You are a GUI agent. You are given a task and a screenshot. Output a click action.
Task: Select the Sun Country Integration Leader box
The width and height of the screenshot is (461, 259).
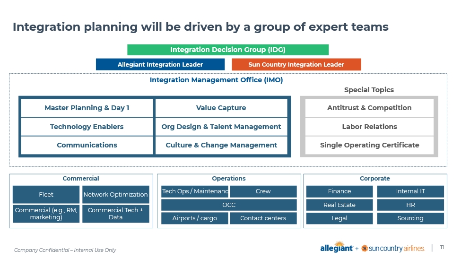coord(296,64)
